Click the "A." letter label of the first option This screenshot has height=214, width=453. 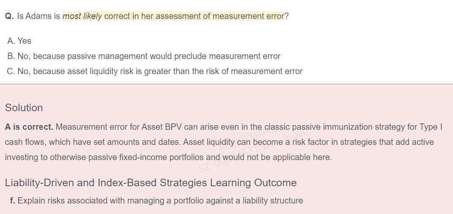click(x=11, y=41)
